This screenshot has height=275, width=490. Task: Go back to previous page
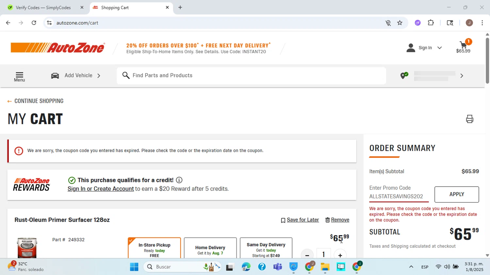point(8,23)
